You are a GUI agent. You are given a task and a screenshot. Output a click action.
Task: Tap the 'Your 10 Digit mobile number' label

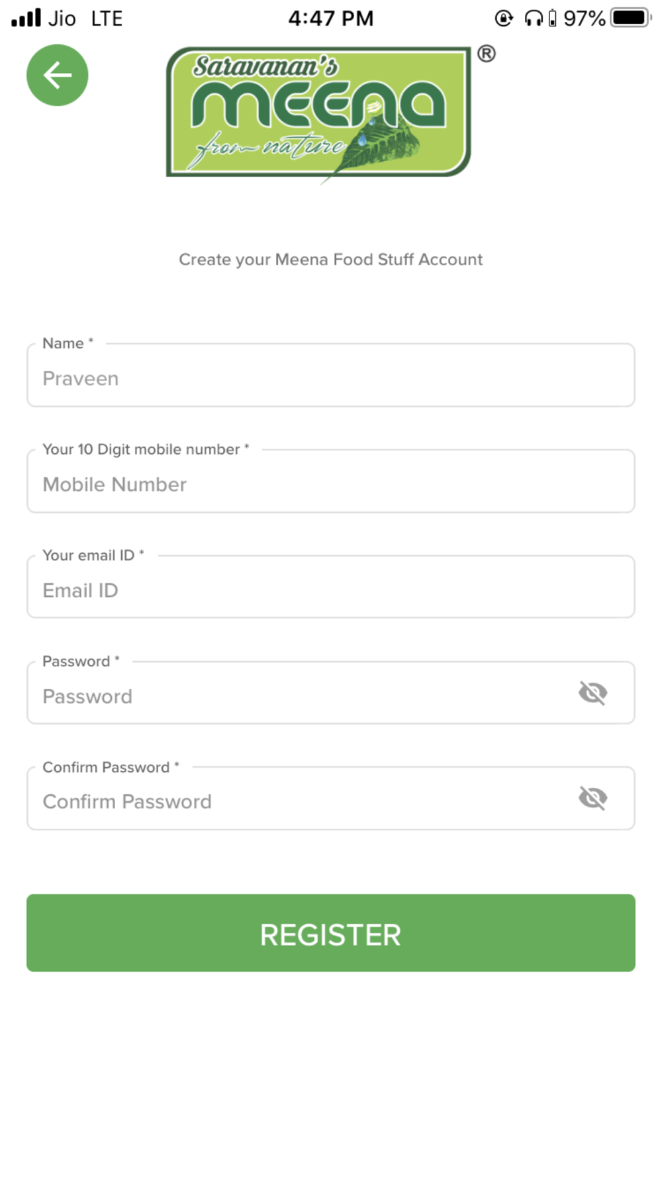(x=146, y=449)
